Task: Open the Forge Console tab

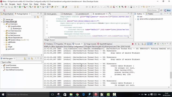Action: point(90,44)
